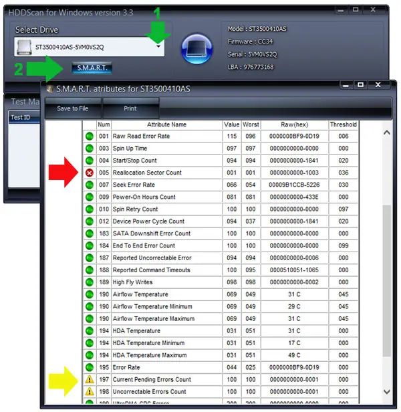The height and width of the screenshot is (412, 401).
Task: Click the green status icon for Seek Error Rate
Action: tap(90, 185)
